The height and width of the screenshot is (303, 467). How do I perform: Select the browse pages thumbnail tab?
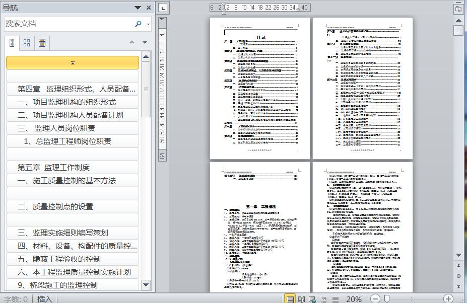(x=27, y=43)
